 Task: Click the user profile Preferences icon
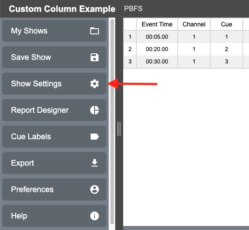pos(95,189)
